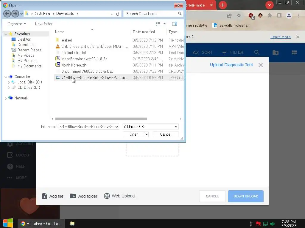Select Downloads in Favorites sidebar
Screen dimensions: 305x228
click(27, 45)
